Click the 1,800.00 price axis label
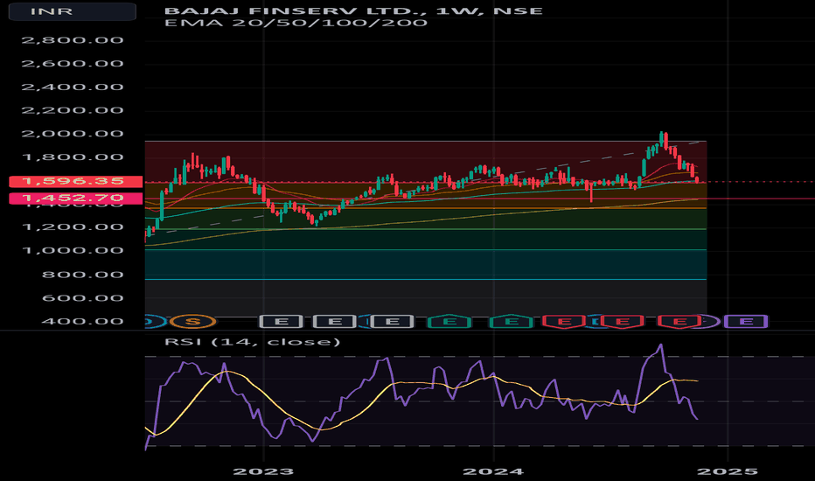The width and height of the screenshot is (815, 481). [x=73, y=157]
